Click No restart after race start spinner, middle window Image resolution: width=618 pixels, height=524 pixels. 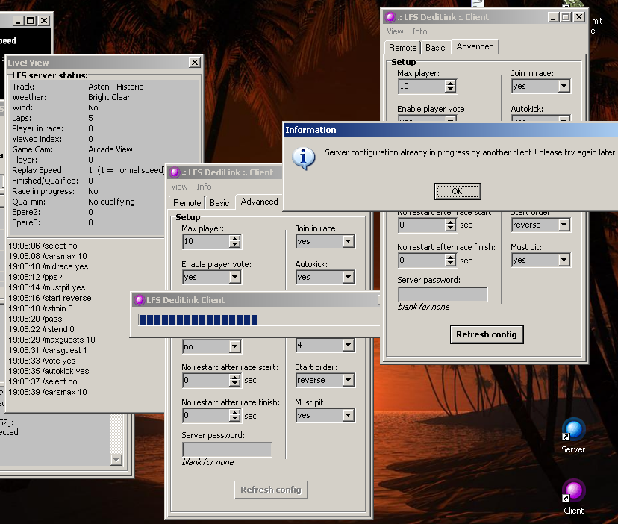pos(234,381)
